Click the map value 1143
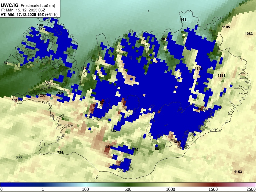This screenshot has width=256, height=192. 198,69
